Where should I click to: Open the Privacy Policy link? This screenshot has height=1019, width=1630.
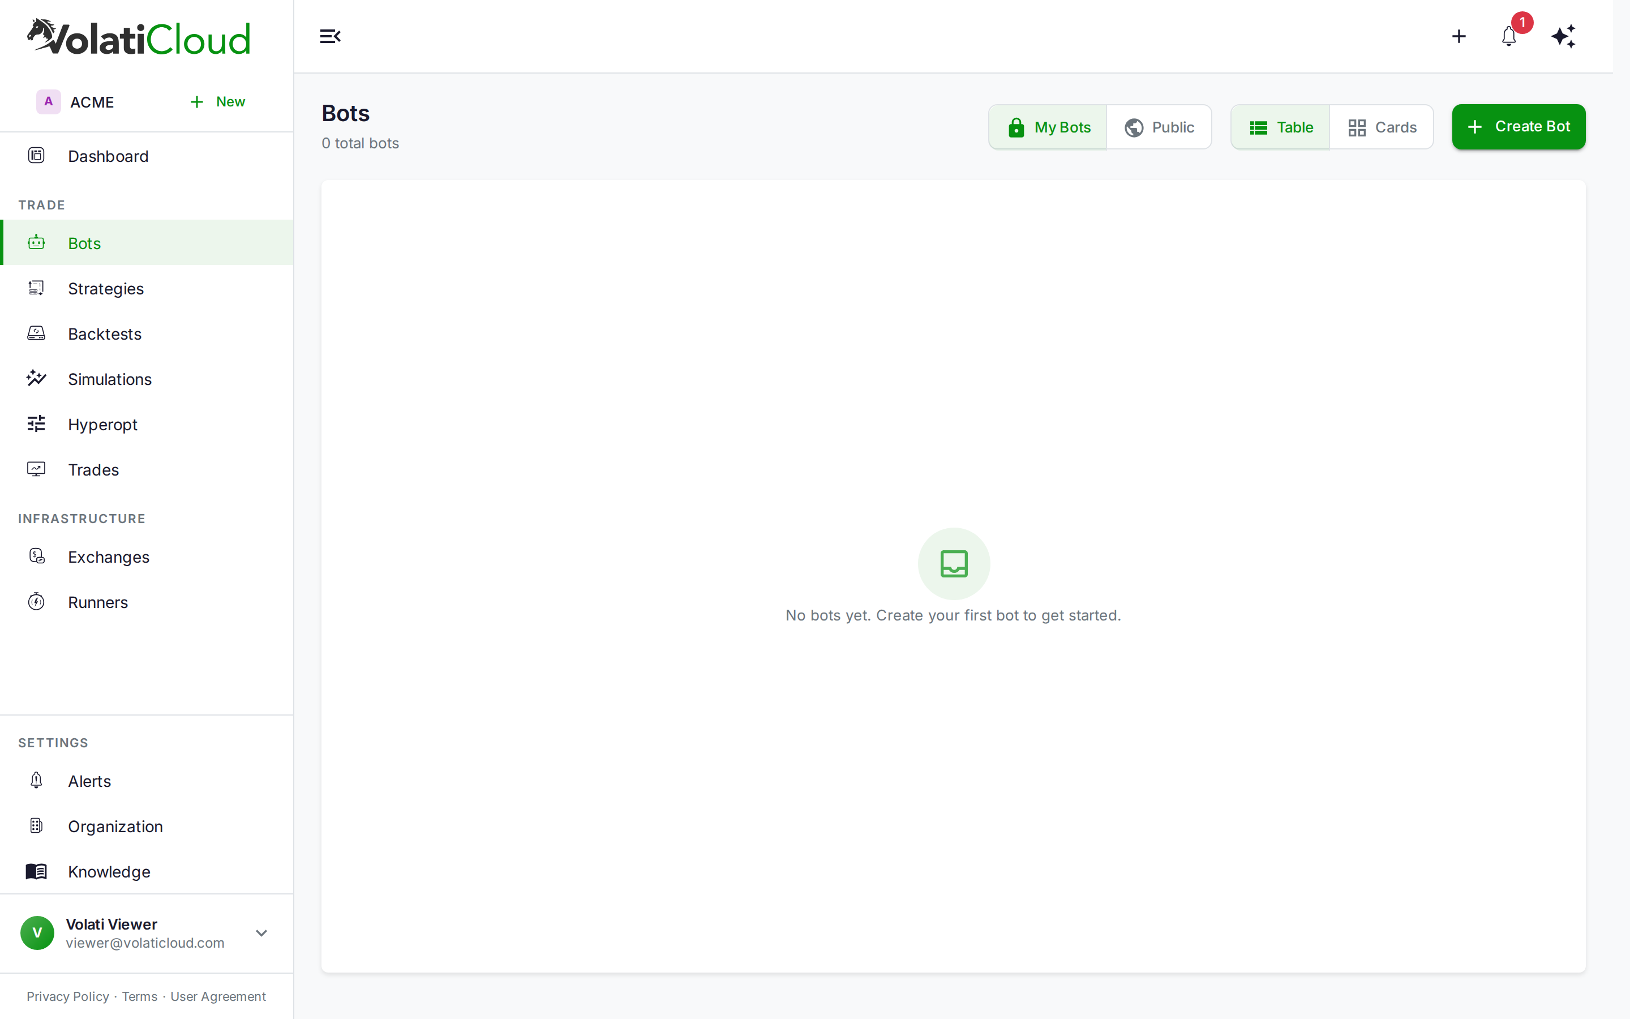[x=67, y=996]
